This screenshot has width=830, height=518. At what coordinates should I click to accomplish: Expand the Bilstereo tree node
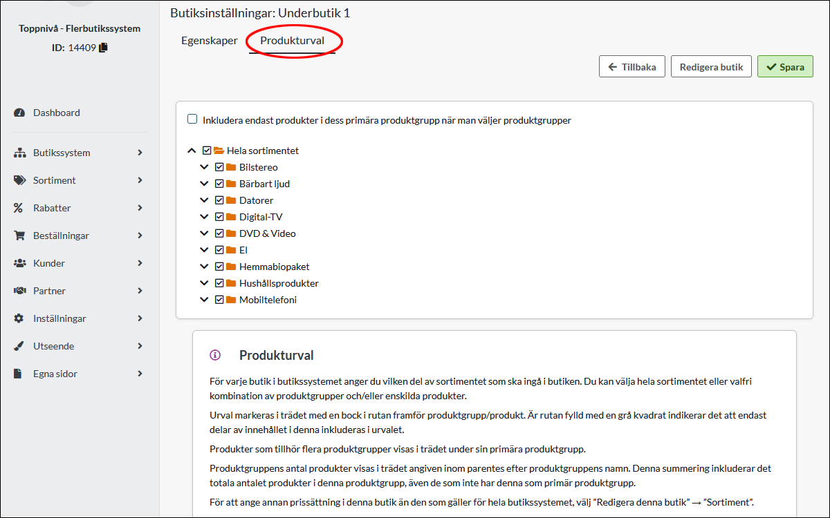204,167
